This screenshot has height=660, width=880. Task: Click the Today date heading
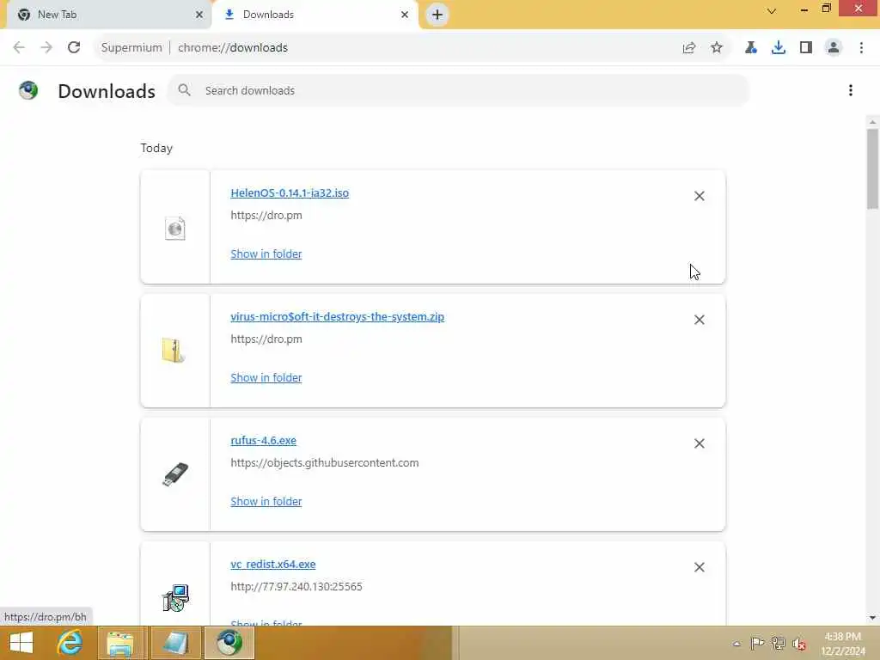coord(156,148)
